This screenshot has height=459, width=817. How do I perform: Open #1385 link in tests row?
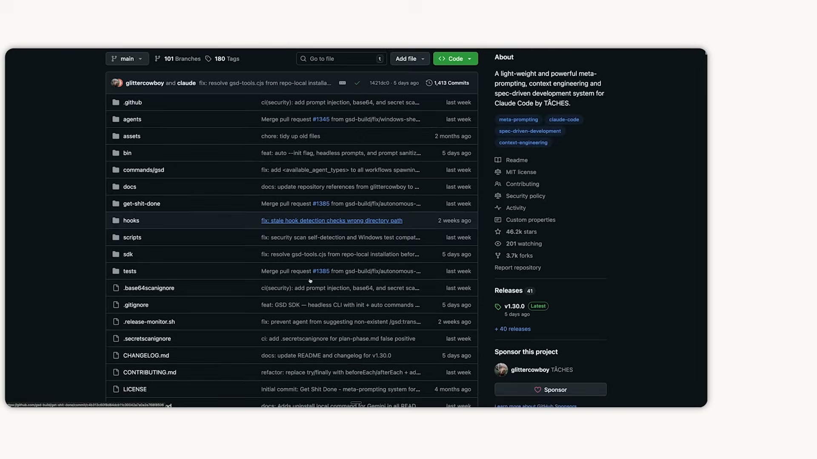(x=321, y=271)
